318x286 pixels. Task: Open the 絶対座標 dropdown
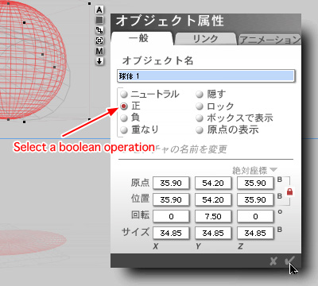tap(254, 170)
